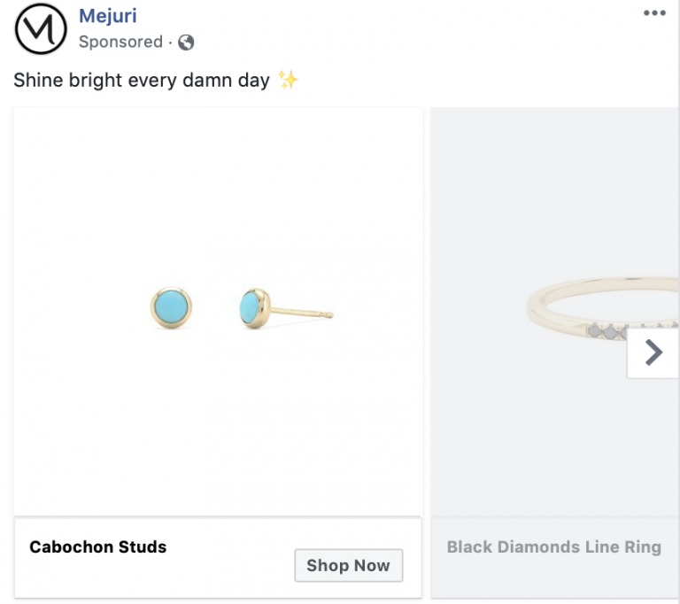Click the word "Shine" in the caption
Image resolution: width=680 pixels, height=604 pixels.
(x=36, y=80)
